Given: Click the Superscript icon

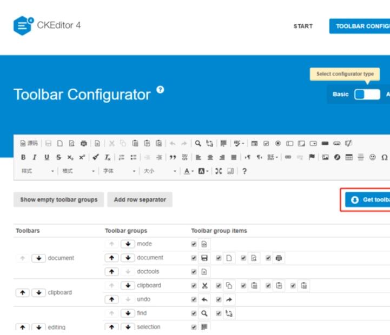Looking at the screenshot, I should 82,157.
